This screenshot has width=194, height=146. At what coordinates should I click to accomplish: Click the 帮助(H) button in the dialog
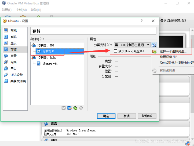147,116
